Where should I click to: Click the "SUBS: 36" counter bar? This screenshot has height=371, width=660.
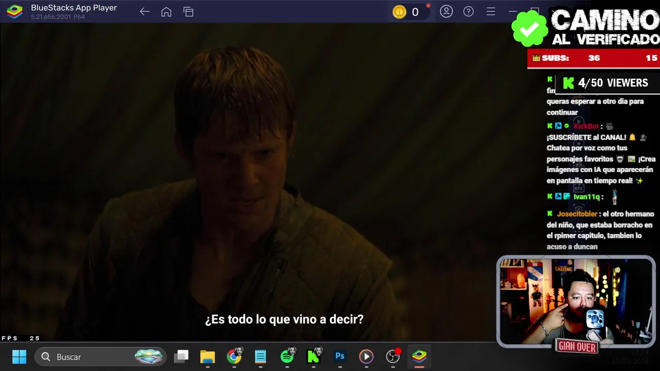pyautogui.click(x=593, y=58)
